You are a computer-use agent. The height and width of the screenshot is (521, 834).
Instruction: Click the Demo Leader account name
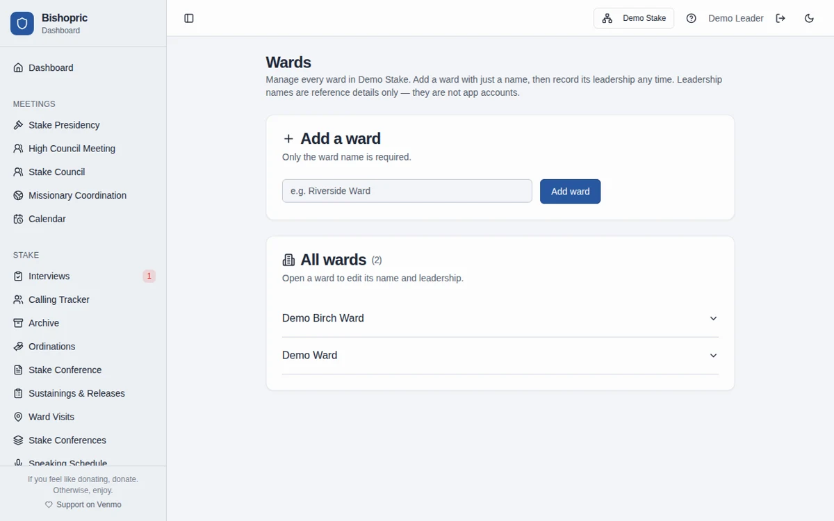click(735, 18)
